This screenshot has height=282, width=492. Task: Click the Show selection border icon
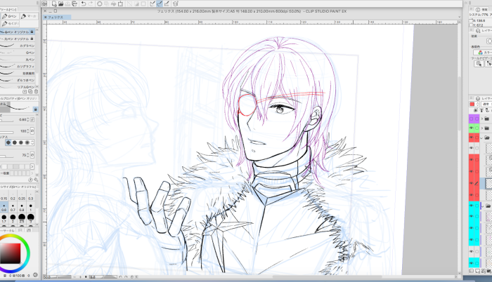(143, 4)
